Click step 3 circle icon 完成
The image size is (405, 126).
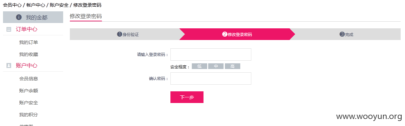pos(342,34)
